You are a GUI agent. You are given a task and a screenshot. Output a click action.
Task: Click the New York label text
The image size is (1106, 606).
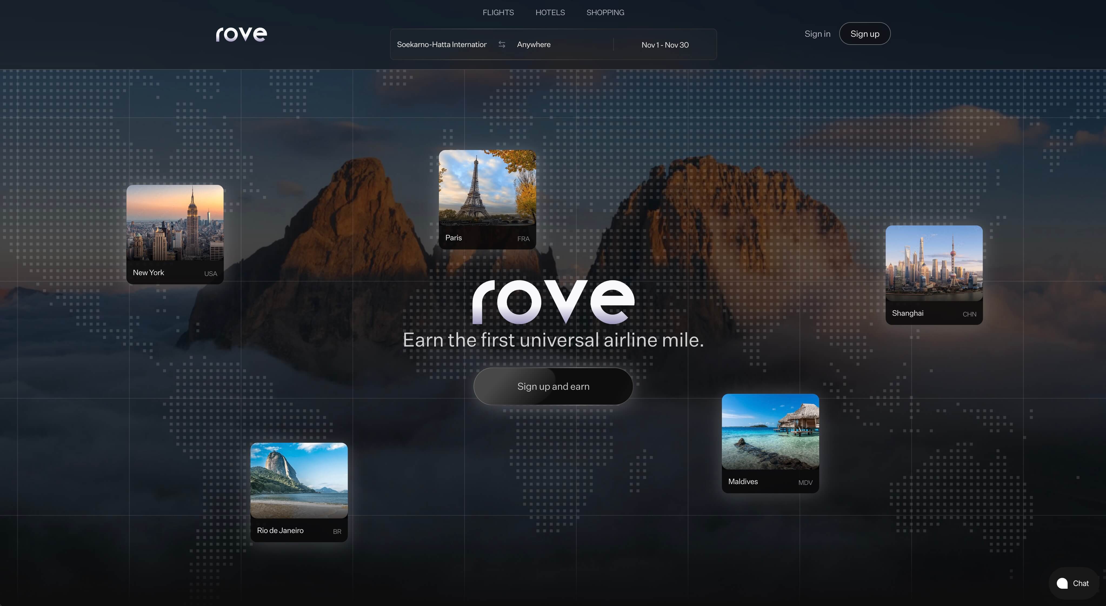coord(149,272)
